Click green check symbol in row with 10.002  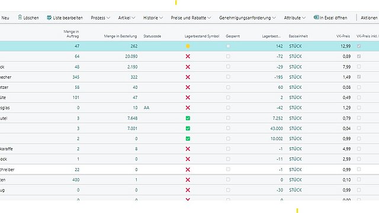tap(188, 138)
